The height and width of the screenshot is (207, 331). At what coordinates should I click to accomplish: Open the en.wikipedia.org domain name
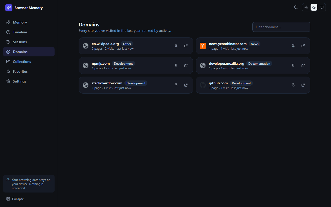[105, 44]
